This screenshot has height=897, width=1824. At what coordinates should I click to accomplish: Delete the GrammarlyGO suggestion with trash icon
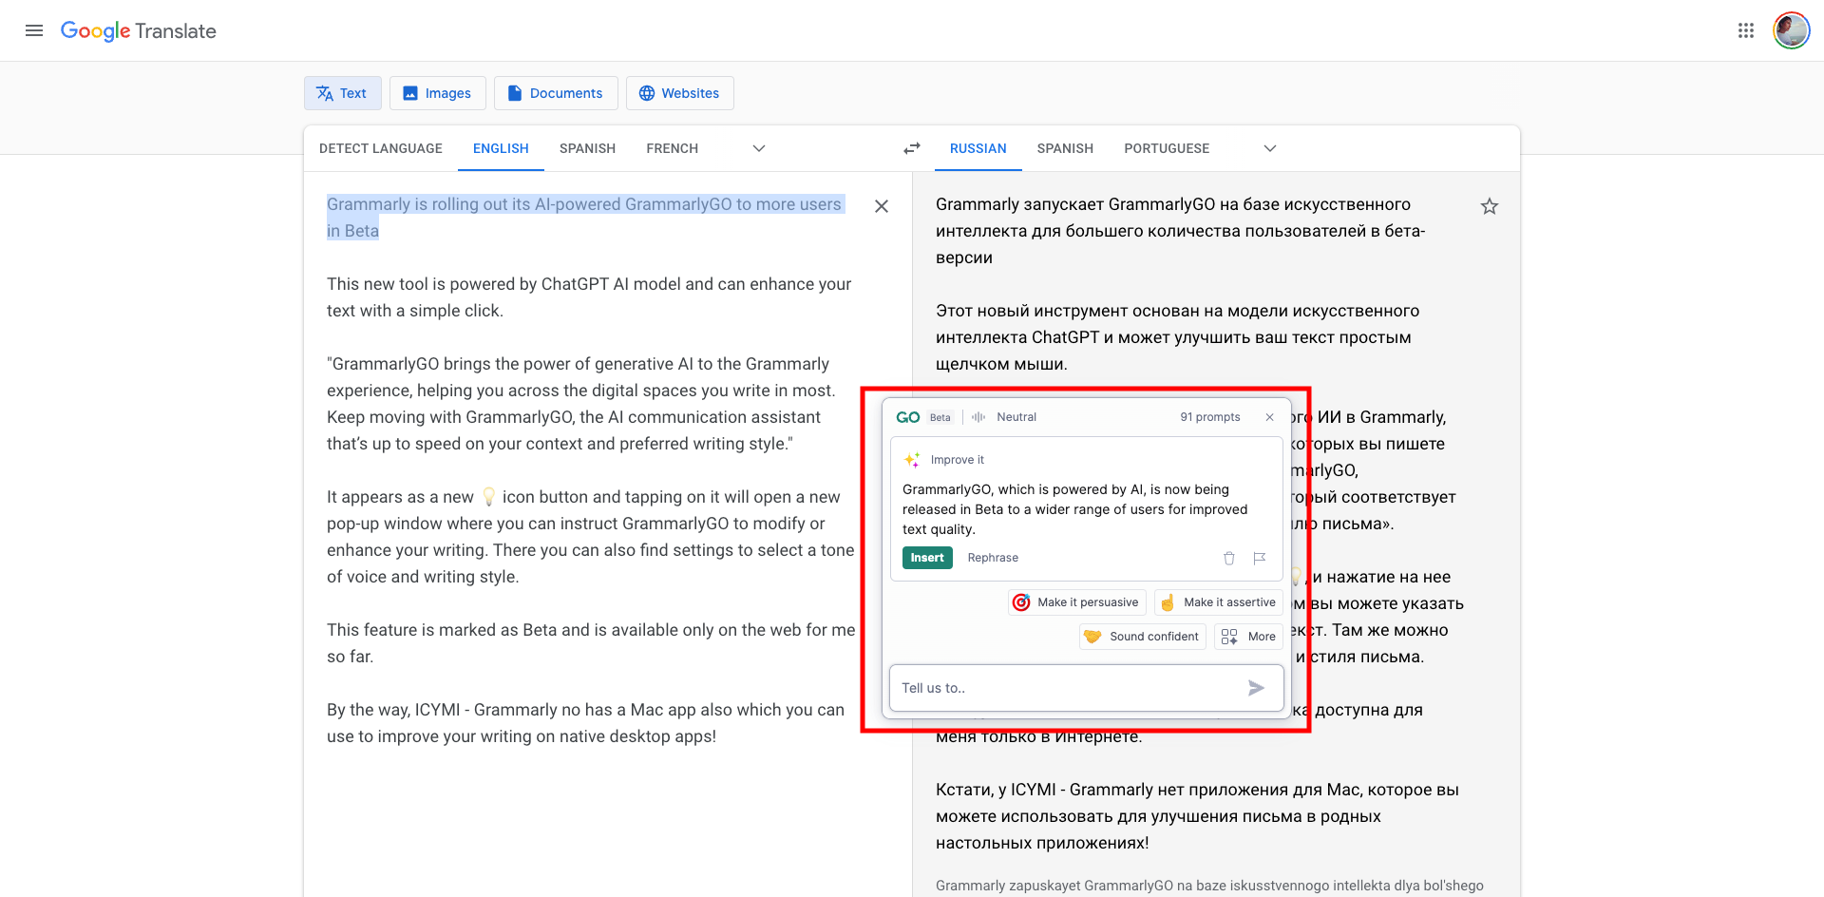(1229, 558)
